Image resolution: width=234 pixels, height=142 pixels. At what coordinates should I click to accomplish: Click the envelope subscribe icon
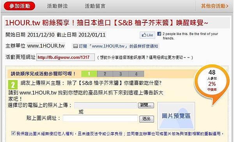(x=76, y=46)
